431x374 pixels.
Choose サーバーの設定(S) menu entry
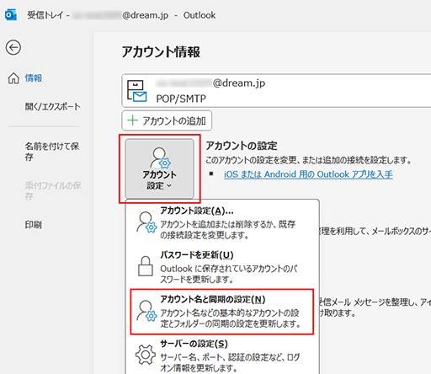pyautogui.click(x=221, y=355)
